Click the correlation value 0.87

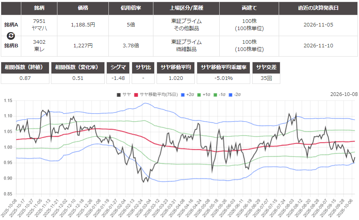pyautogui.click(x=25, y=78)
